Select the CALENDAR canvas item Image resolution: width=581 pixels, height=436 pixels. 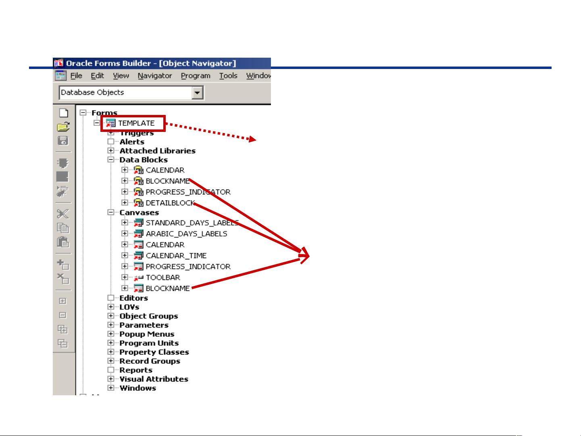[165, 245]
